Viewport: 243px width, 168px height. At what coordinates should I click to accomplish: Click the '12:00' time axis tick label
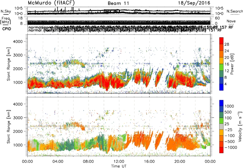pyautogui.click(x=119, y=161)
